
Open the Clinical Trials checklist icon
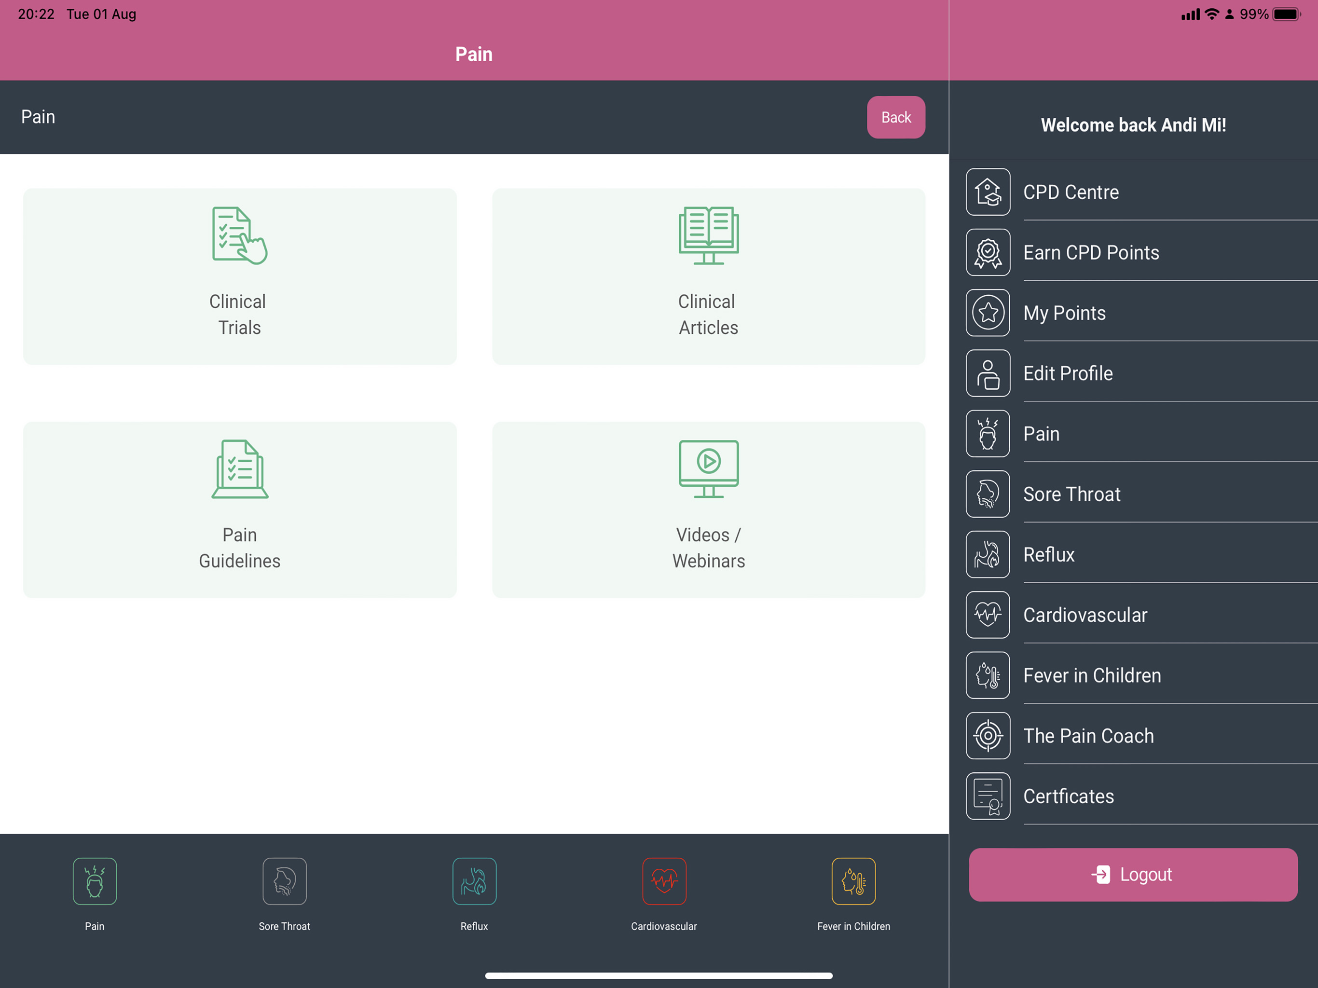point(240,235)
